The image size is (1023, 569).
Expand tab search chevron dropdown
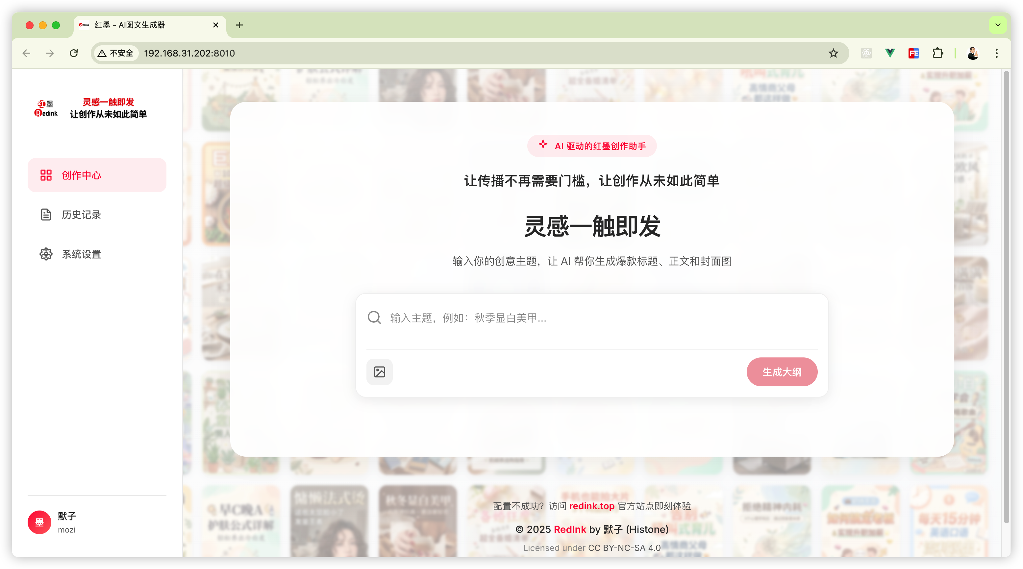click(x=998, y=25)
